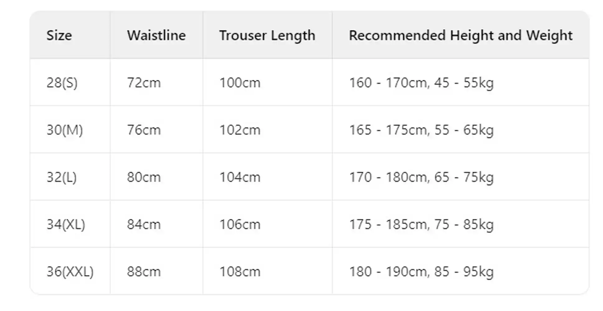
Task: Click the 104cm trouser length value
Action: 240,177
